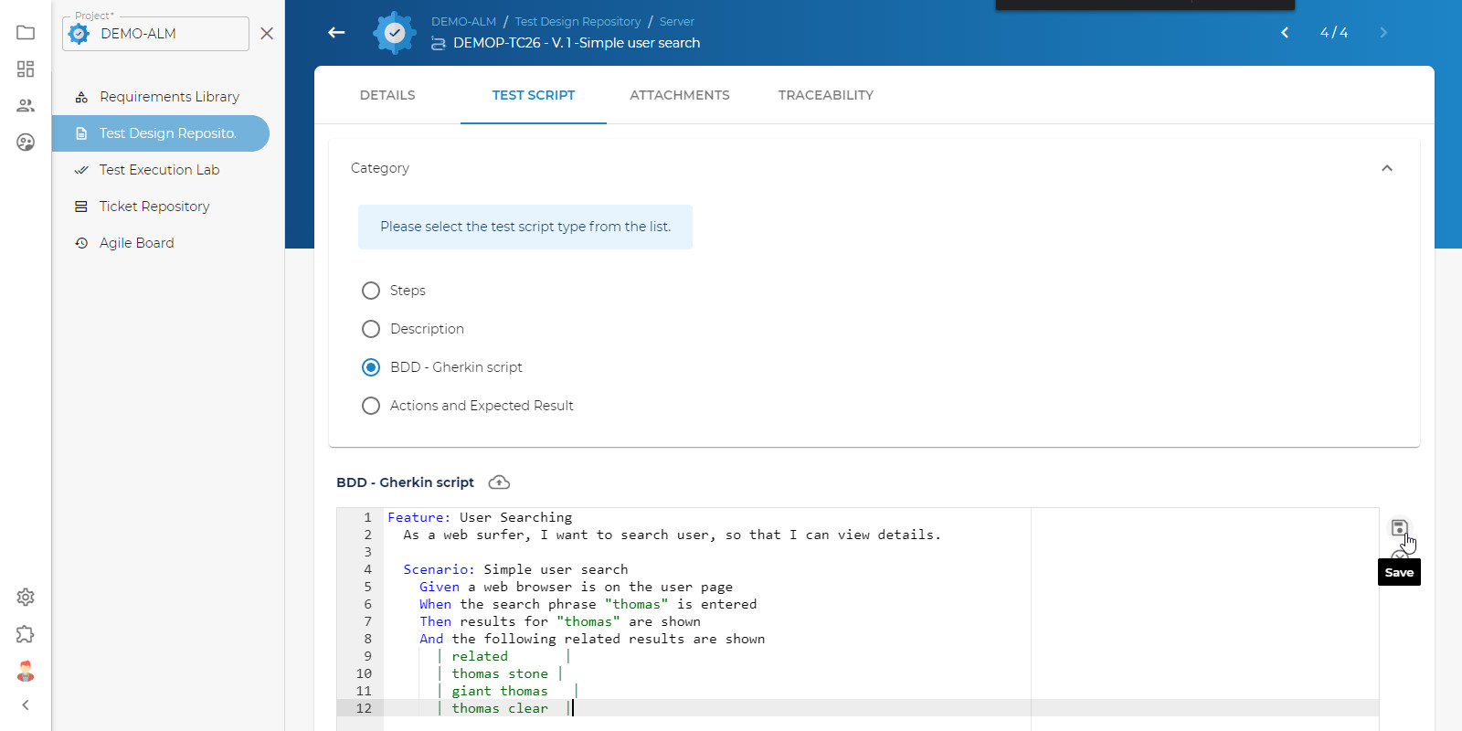Click Test Design Repository breadcrumb link
This screenshot has width=1462, height=731.
coord(577,21)
